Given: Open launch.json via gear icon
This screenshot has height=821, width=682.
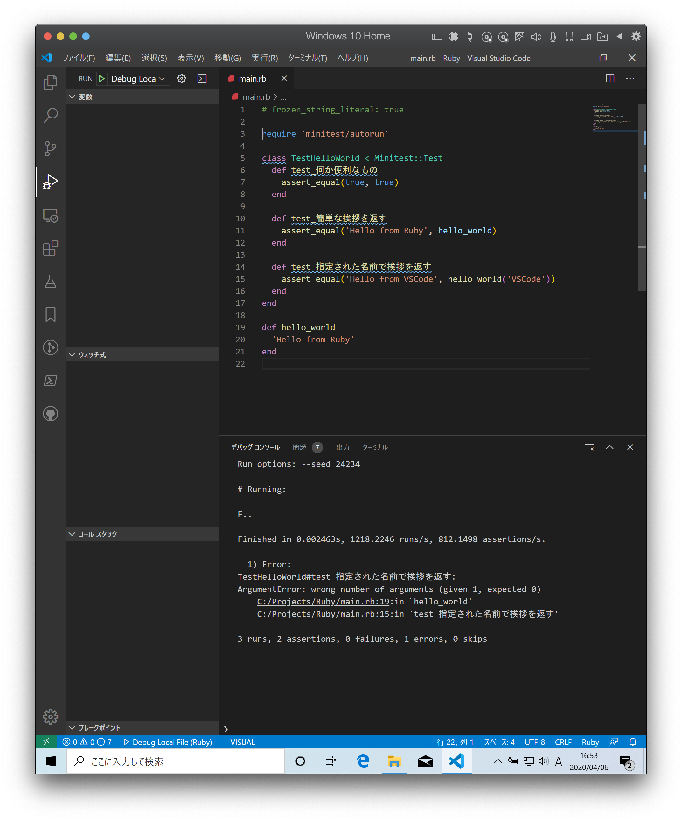Looking at the screenshot, I should click(182, 79).
